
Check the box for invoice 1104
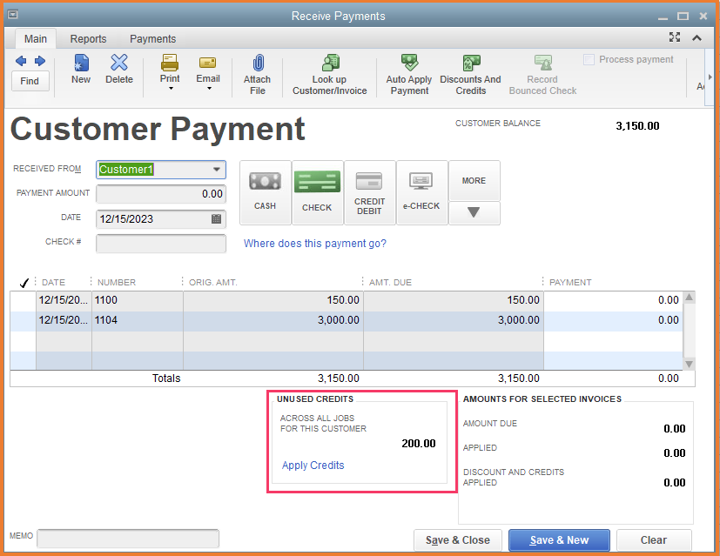click(23, 320)
